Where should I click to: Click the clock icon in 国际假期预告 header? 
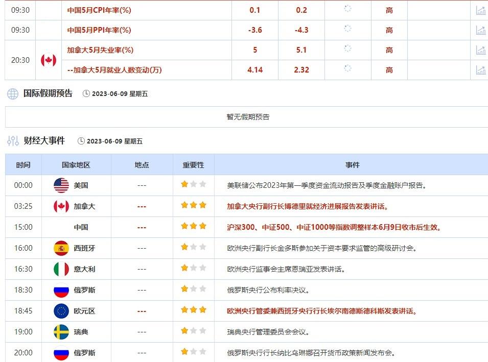tap(86, 93)
